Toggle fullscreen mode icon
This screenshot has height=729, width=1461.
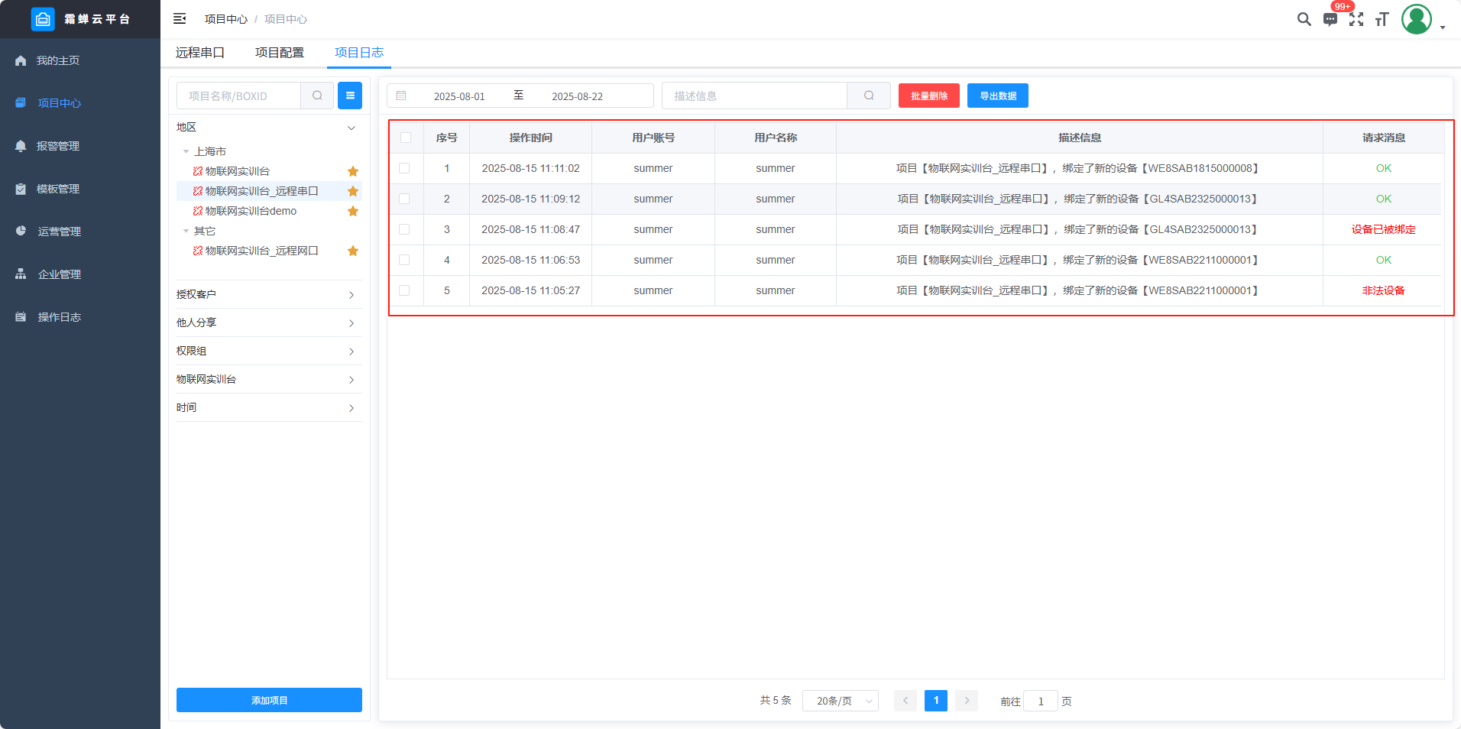1356,19
